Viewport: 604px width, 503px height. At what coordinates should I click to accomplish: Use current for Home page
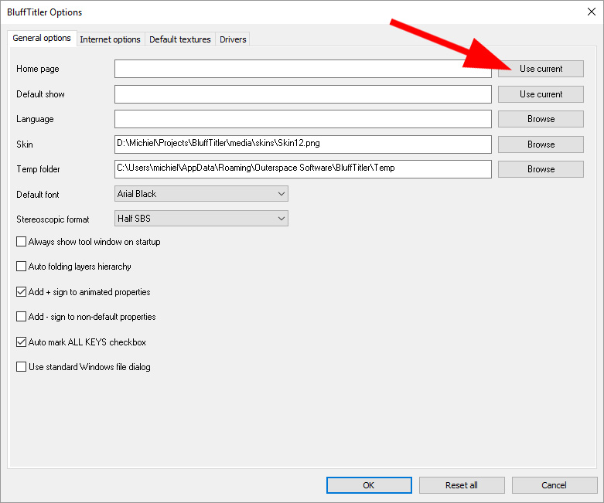point(541,69)
